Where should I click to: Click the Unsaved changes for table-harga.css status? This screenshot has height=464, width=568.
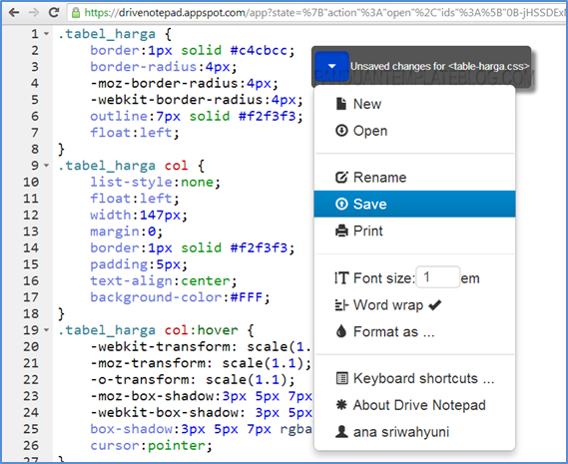pos(440,66)
